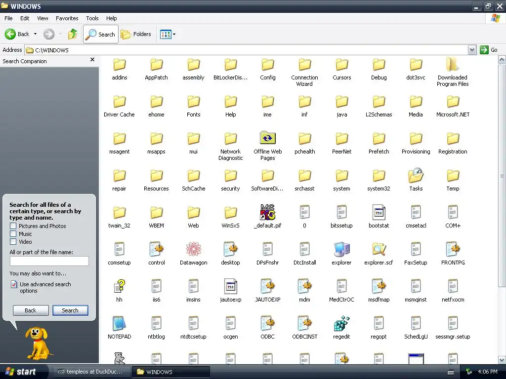The image size is (506, 379).
Task: Check the Music checkbox
Action: (x=13, y=233)
